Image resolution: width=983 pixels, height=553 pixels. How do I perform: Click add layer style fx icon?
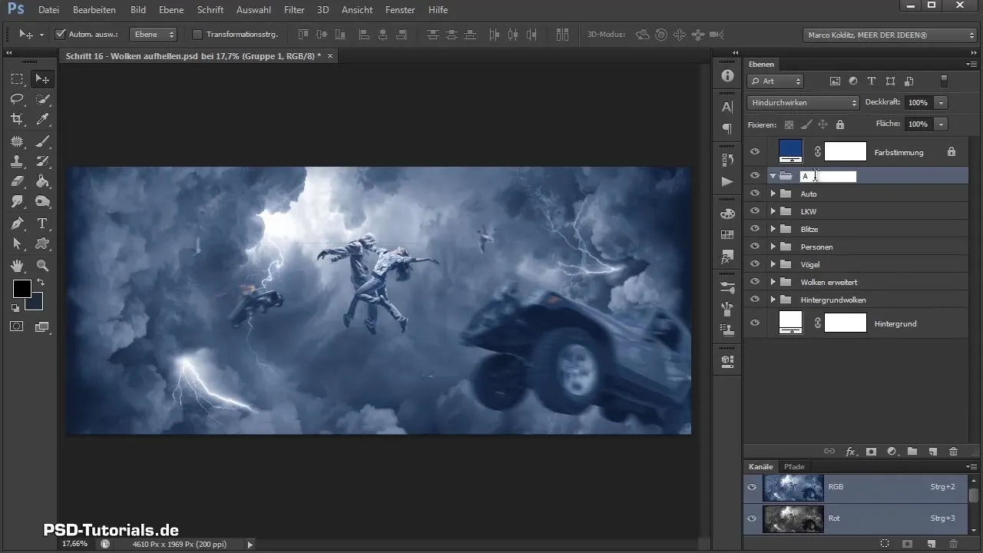(850, 452)
